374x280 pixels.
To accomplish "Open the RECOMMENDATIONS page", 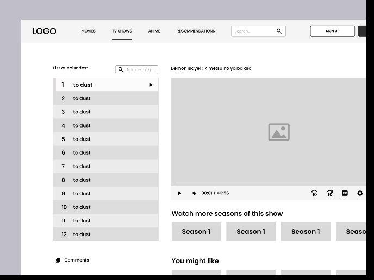I will click(196, 31).
